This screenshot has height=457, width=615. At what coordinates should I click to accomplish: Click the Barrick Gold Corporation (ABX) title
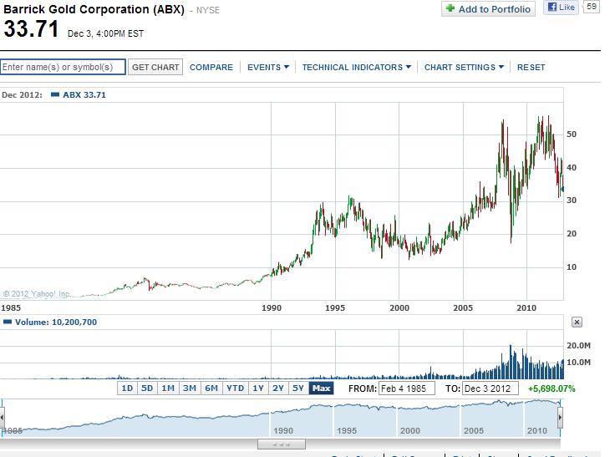pos(94,9)
